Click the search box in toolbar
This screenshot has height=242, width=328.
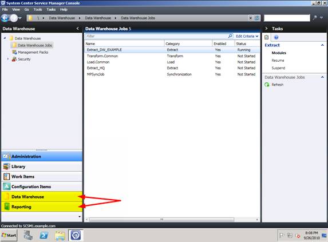pyautogui.click(x=287, y=18)
